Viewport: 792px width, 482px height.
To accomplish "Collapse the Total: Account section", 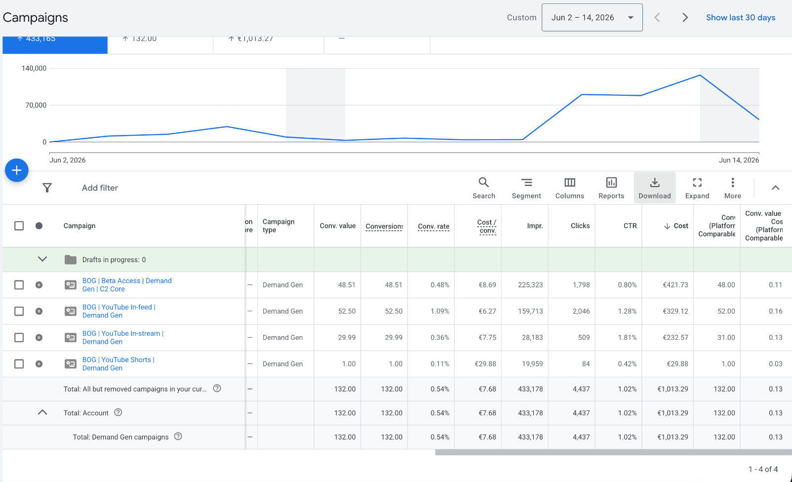I will [x=42, y=412].
